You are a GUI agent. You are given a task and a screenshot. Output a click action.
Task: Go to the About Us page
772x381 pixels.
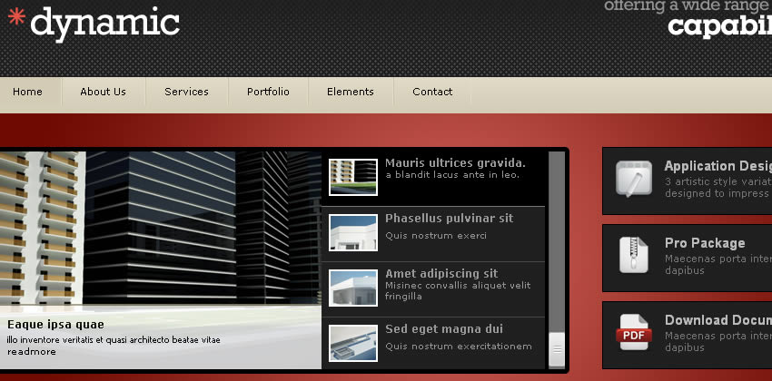pos(103,92)
